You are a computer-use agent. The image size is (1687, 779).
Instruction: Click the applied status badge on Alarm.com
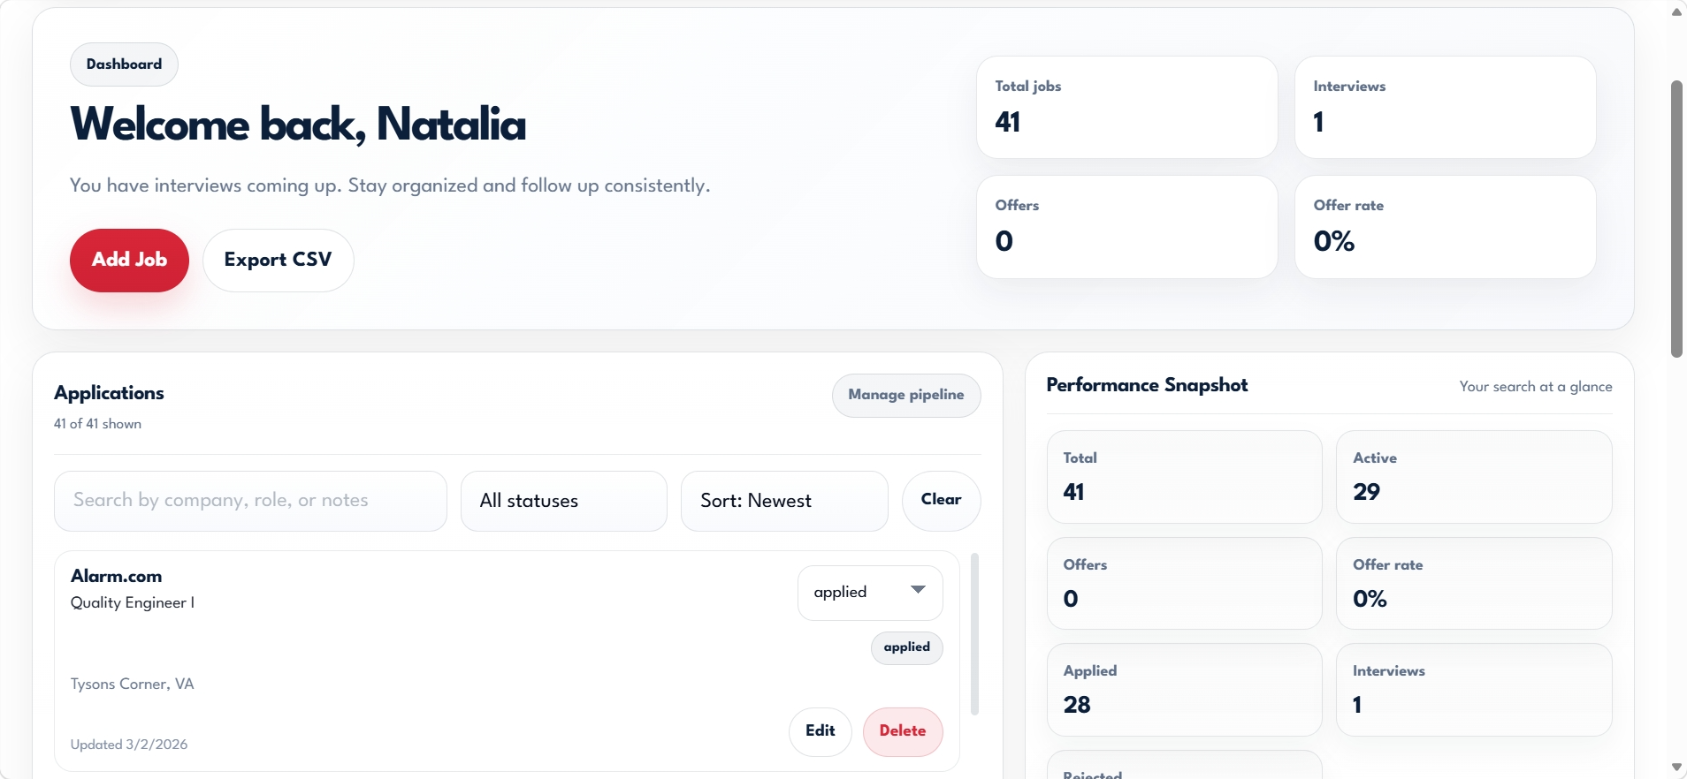(x=906, y=647)
